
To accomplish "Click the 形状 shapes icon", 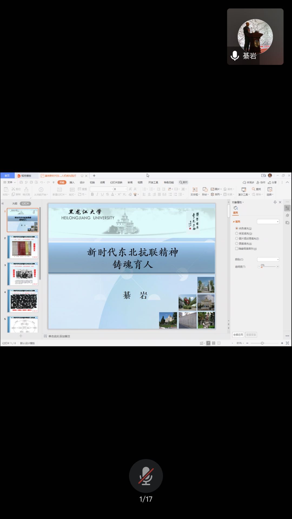I will pyautogui.click(x=205, y=189).
